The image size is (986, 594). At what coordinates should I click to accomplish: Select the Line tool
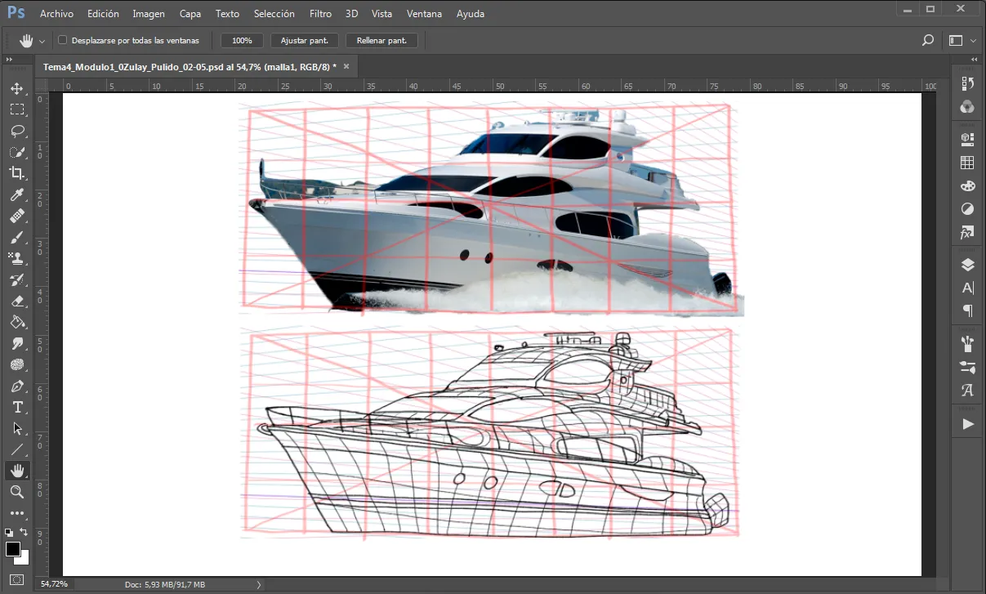[x=17, y=449]
